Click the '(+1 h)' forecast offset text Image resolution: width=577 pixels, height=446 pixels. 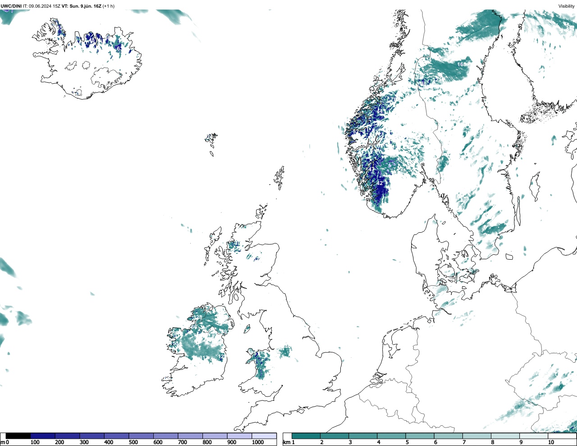click(x=108, y=6)
